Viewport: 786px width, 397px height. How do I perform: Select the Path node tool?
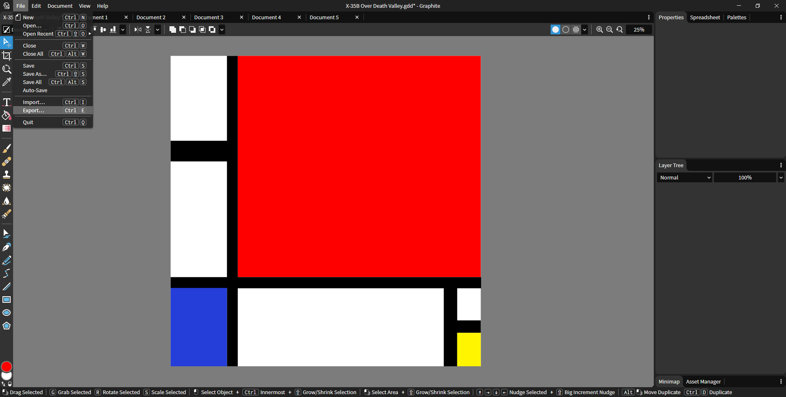[7, 234]
